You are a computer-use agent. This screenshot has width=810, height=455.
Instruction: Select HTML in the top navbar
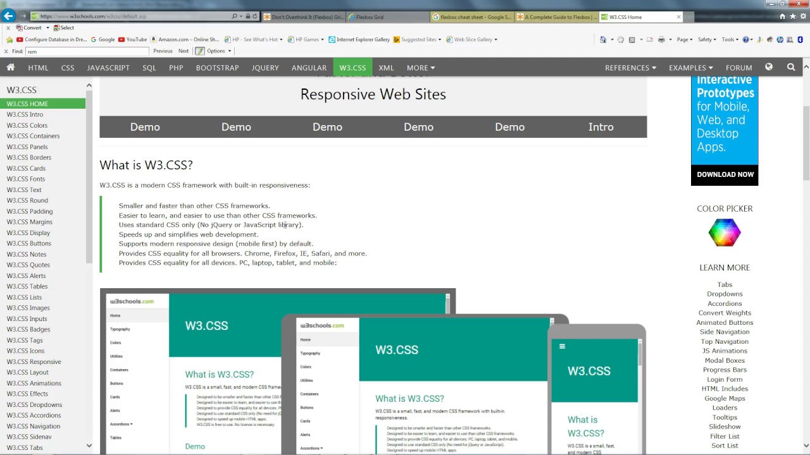[x=38, y=68]
